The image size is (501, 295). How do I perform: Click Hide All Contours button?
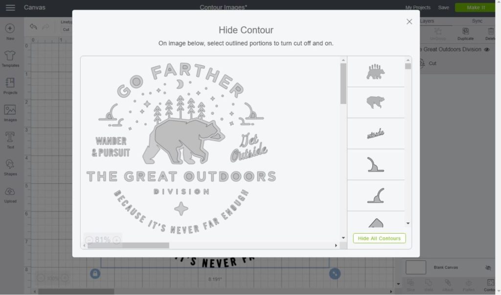[x=379, y=238]
